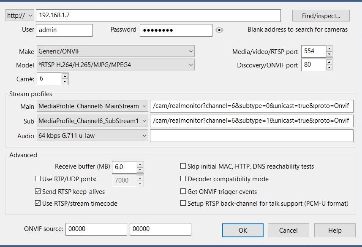Click into the Password field

click(x=176, y=30)
